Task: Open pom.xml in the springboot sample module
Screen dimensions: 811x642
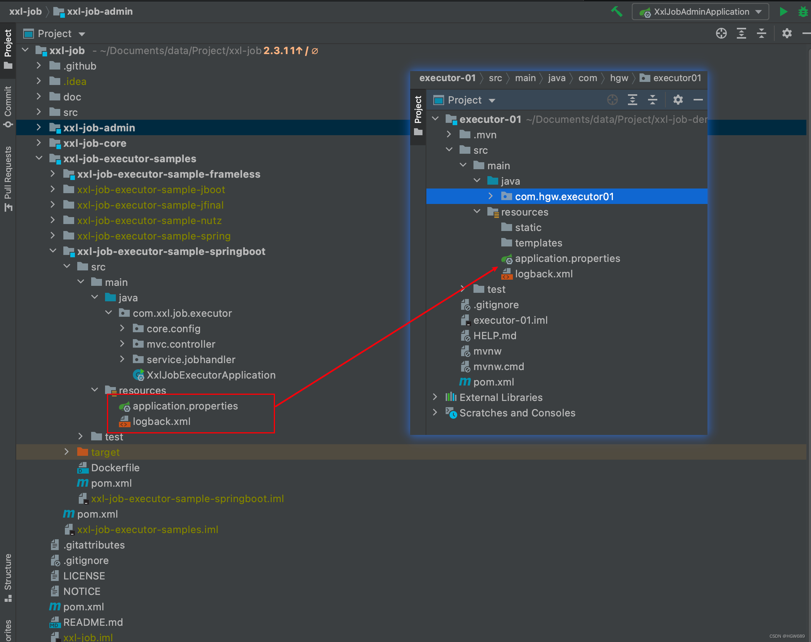Action: (x=111, y=483)
